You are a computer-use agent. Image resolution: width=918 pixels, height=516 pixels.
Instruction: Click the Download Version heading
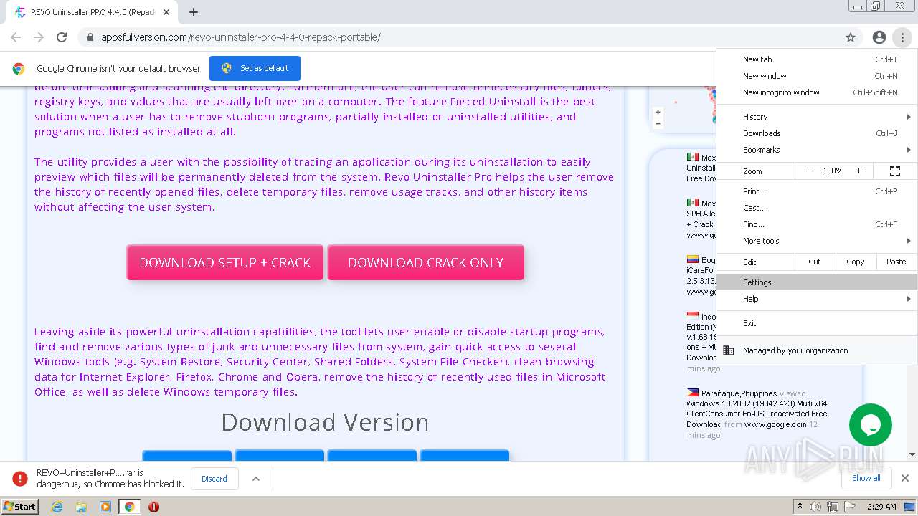click(325, 422)
